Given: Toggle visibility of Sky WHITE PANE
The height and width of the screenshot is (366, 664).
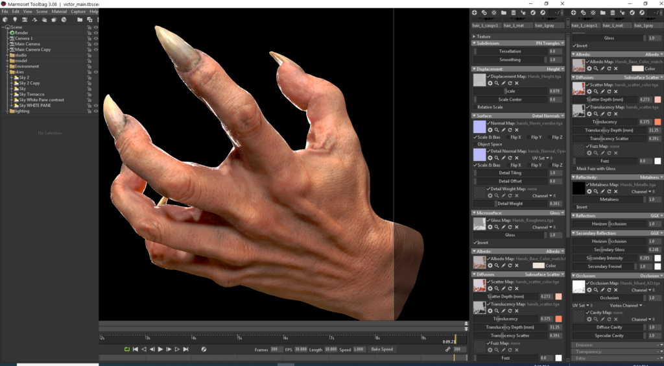Looking at the screenshot, I should (x=96, y=106).
